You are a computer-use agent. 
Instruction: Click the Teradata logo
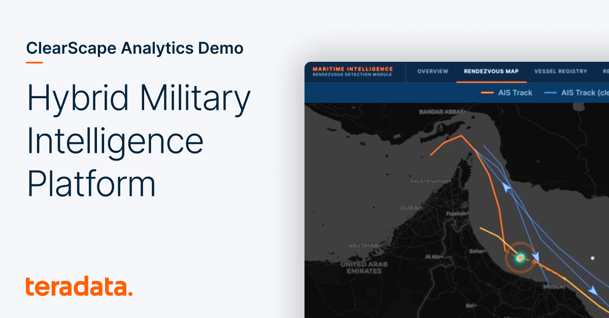pos(79,287)
